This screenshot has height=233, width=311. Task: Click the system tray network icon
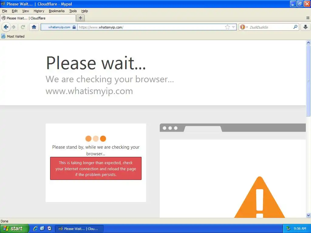pyautogui.click(x=289, y=228)
